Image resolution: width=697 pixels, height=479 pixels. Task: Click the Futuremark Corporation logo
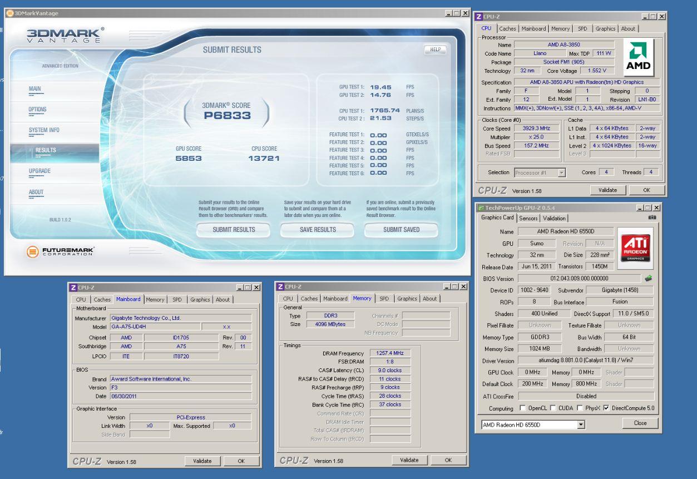point(61,251)
